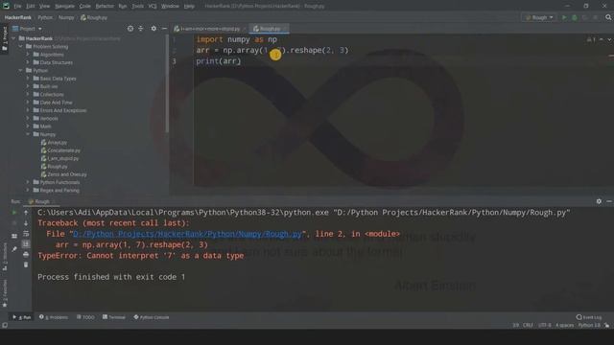Toggle soft-wrap in Run console
614x345 pixels.
click(x=26, y=234)
